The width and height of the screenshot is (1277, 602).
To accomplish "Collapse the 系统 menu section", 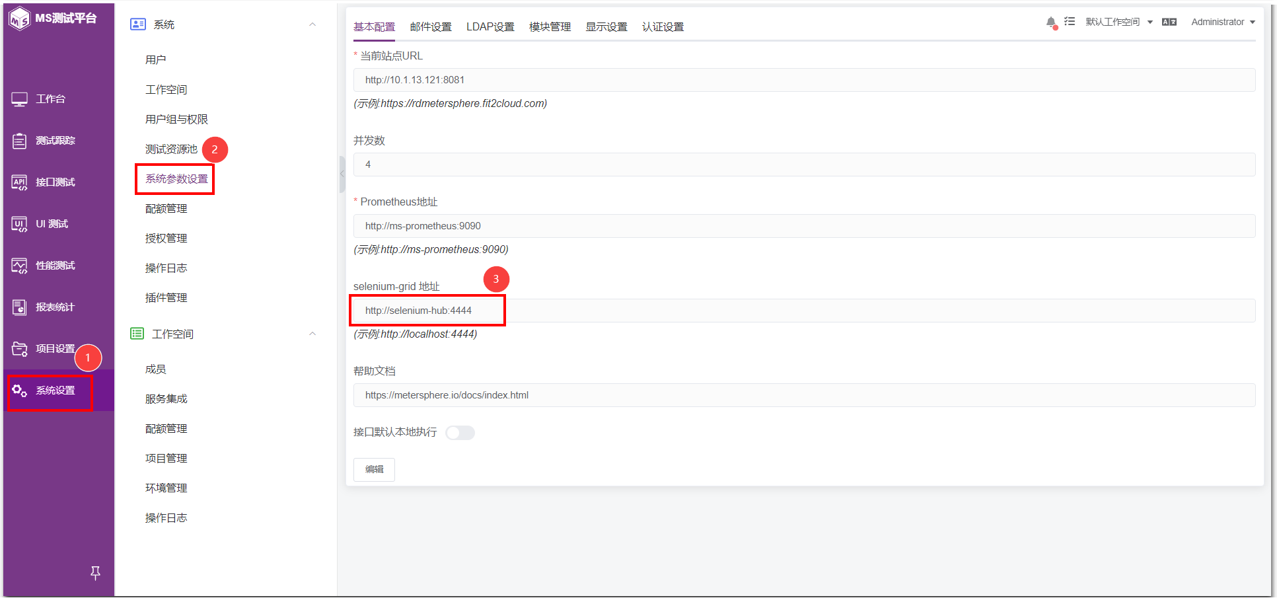I will 312,24.
